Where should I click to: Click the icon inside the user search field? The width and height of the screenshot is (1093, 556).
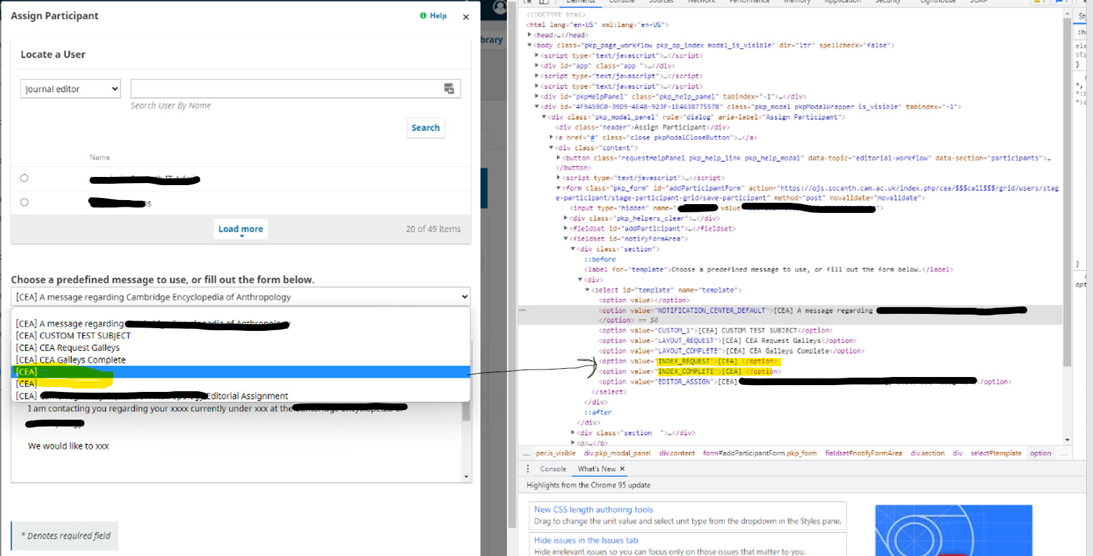point(449,89)
